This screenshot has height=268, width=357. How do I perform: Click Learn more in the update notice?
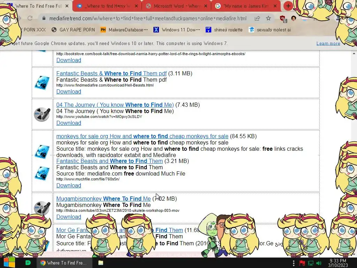(328, 43)
